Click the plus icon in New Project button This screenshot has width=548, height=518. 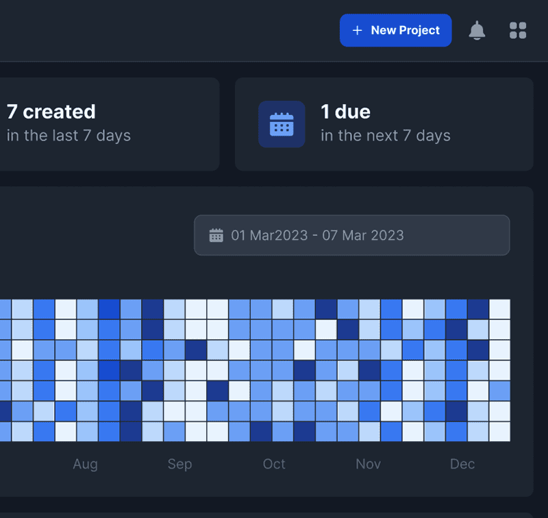coord(357,30)
